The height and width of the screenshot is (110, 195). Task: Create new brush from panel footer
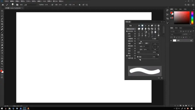[x=162, y=78]
